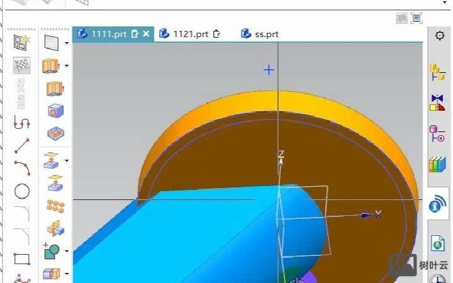Click the Mirror Feature icon
453x283 pixels.
pos(55,228)
